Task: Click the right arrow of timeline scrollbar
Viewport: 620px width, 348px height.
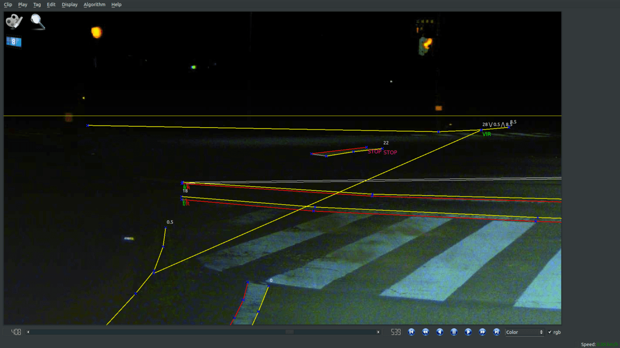Action: pos(378,332)
